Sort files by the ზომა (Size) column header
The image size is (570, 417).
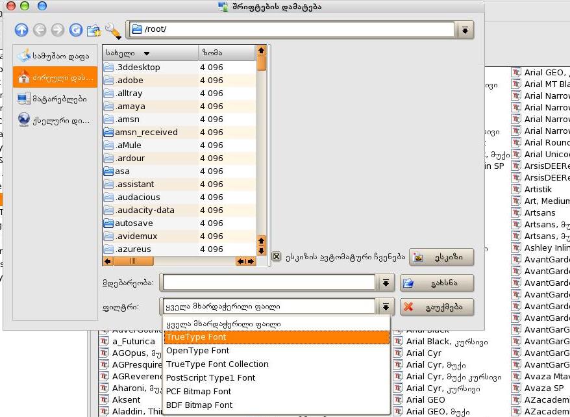click(x=227, y=53)
